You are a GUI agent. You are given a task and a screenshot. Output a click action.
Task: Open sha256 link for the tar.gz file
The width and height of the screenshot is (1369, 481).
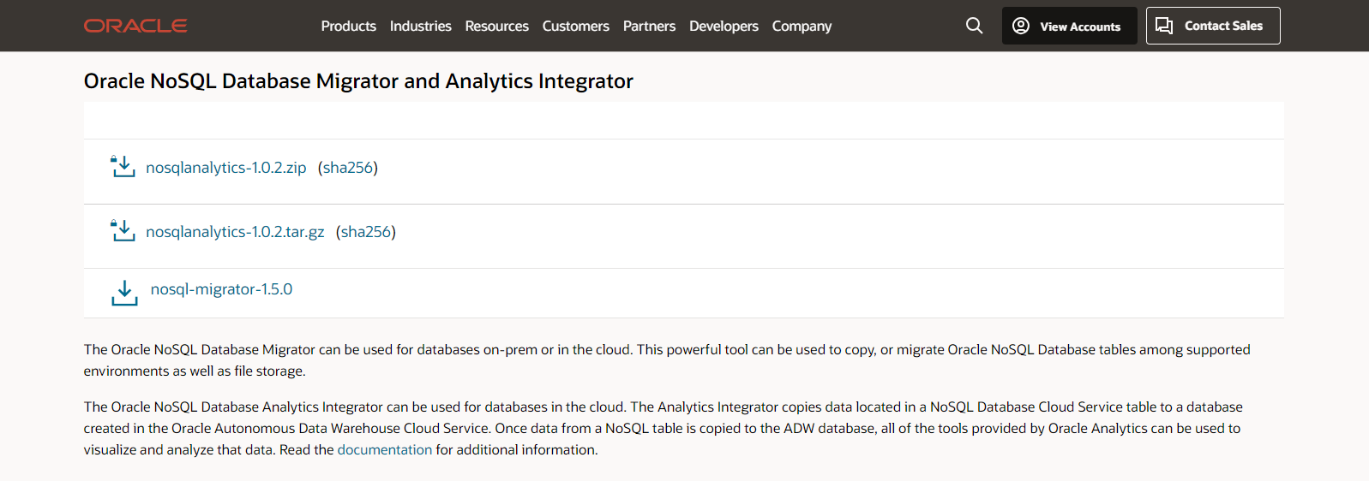click(x=366, y=232)
